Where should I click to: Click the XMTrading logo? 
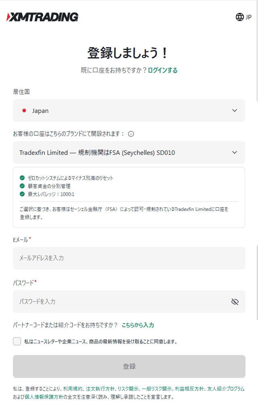[42, 17]
